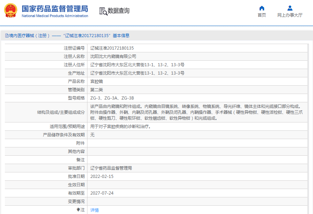Go to 首页 text label

coord(262,15)
